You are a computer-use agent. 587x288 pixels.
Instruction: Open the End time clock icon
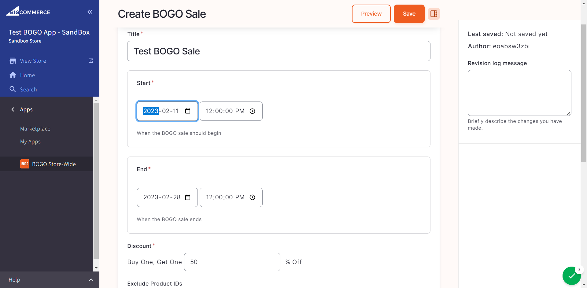(x=252, y=197)
